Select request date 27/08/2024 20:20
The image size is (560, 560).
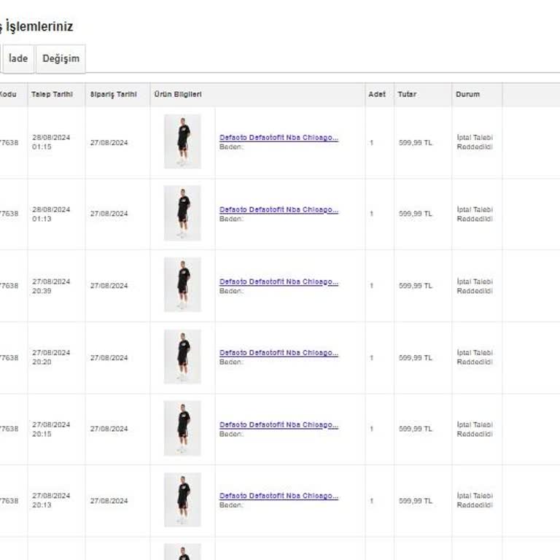click(x=51, y=357)
